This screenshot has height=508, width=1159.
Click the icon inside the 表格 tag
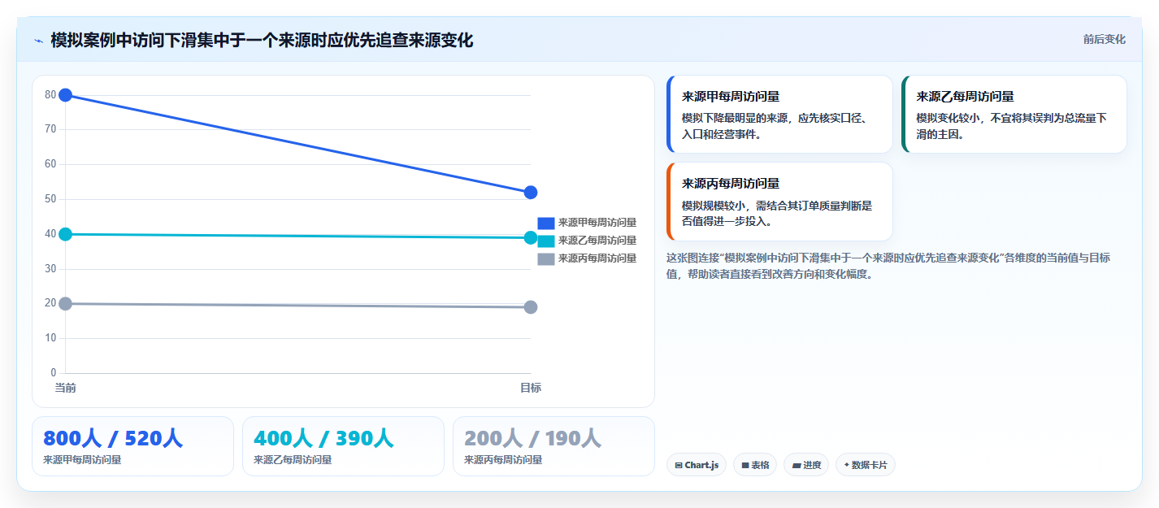[745, 466]
